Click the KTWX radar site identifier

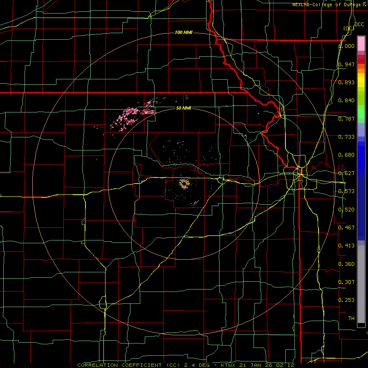[228, 365]
